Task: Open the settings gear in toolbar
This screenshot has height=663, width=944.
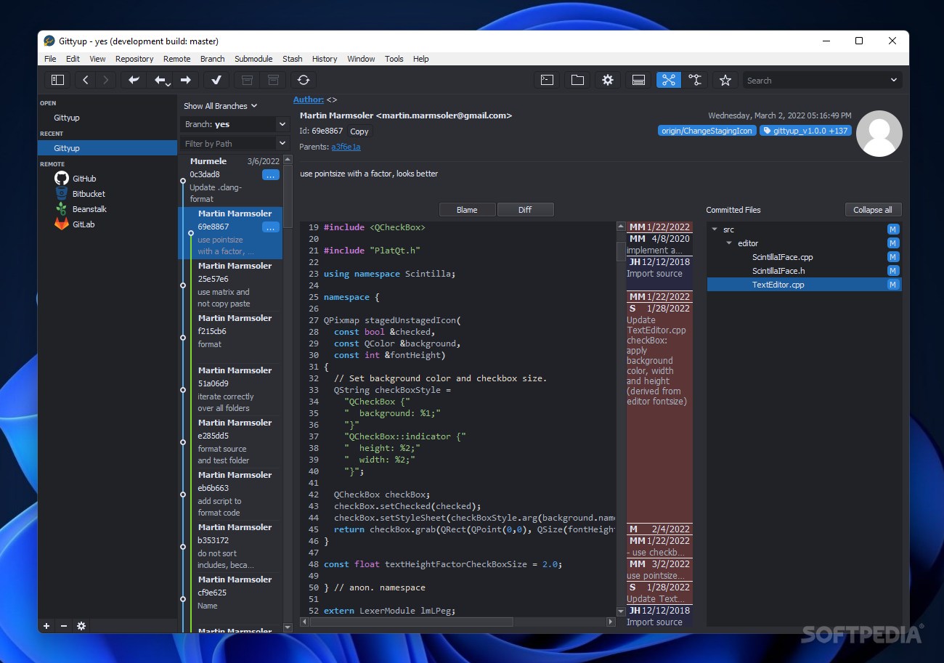Action: click(608, 80)
